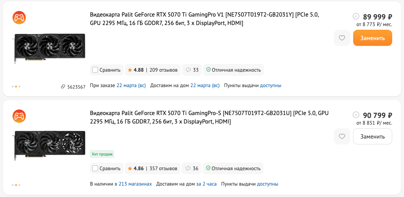404x197 pixels.
Task: Add GamingPro V1 to favorites with the heart icon
Action: [342, 38]
